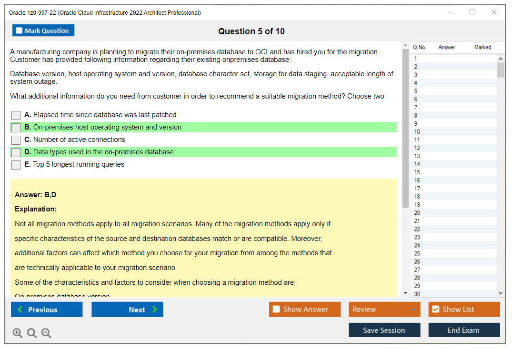The height and width of the screenshot is (350, 512).
Task: Maximize the exam window
Action: [472, 12]
